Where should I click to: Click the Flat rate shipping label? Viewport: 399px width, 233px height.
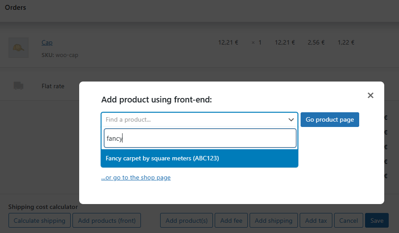[x=53, y=86]
